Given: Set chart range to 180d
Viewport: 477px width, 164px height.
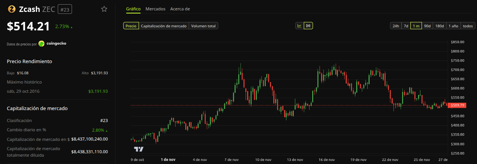Looking at the screenshot, I should click(440, 26).
